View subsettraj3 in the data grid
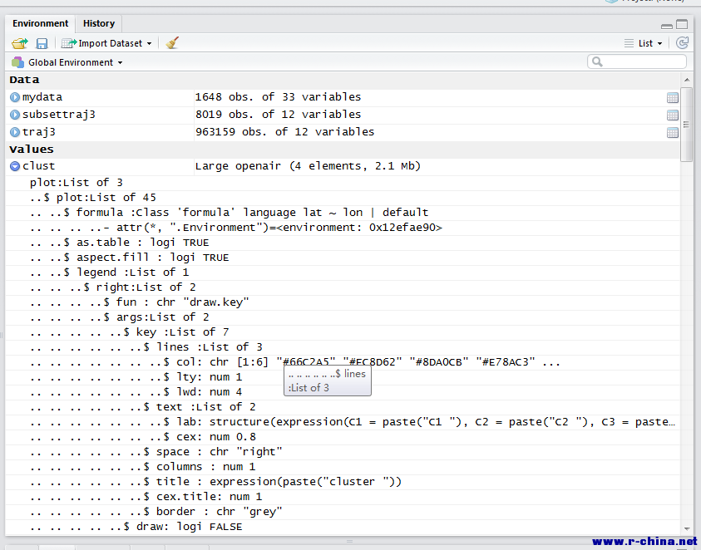701x550 pixels. pyautogui.click(x=673, y=115)
